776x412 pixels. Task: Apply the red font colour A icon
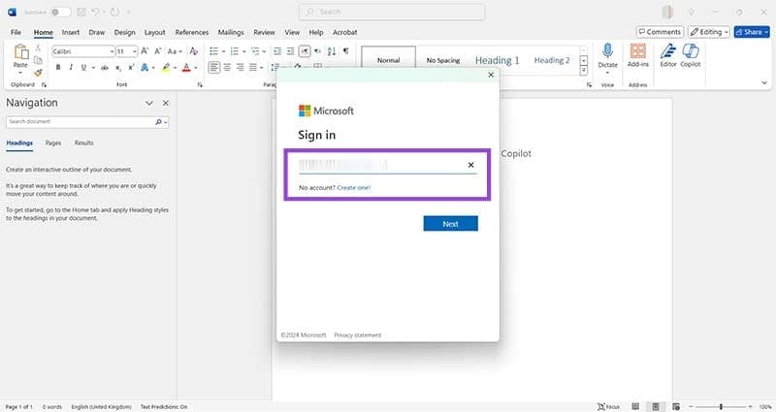[x=186, y=67]
